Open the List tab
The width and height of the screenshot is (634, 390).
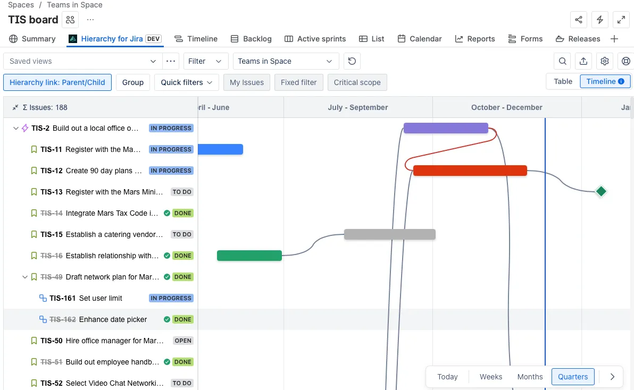[x=372, y=39]
